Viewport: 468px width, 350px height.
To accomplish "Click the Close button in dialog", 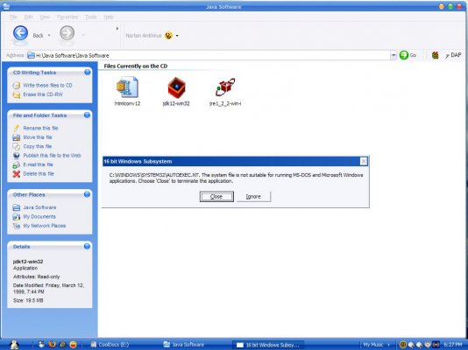I will (x=216, y=197).
